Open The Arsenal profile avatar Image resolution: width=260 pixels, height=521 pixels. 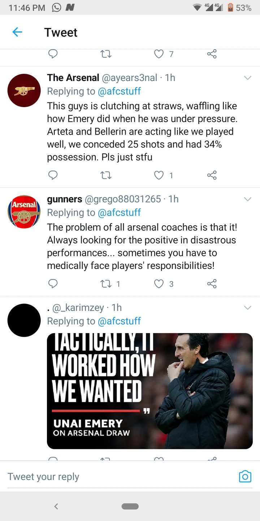click(x=24, y=90)
